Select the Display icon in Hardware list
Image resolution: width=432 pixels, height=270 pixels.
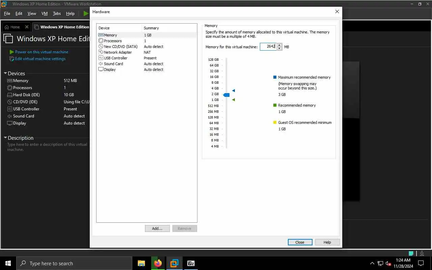[x=101, y=70]
